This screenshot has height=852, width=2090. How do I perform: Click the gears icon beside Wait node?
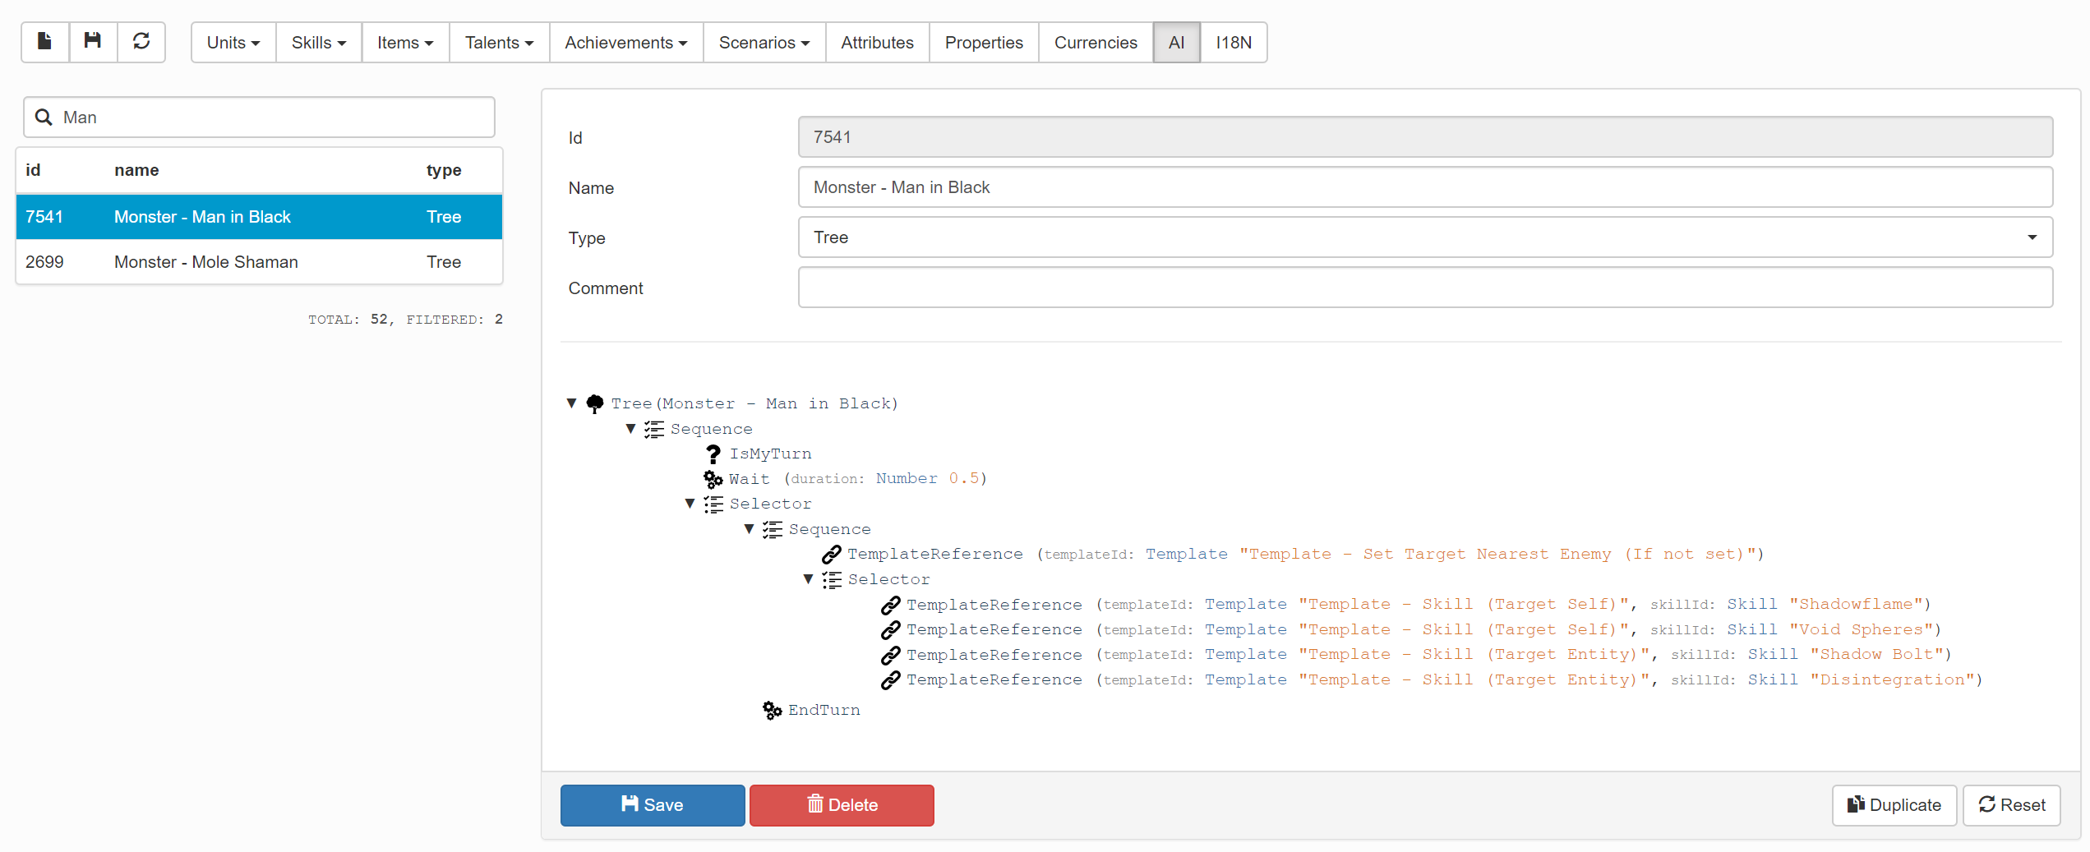point(713,479)
